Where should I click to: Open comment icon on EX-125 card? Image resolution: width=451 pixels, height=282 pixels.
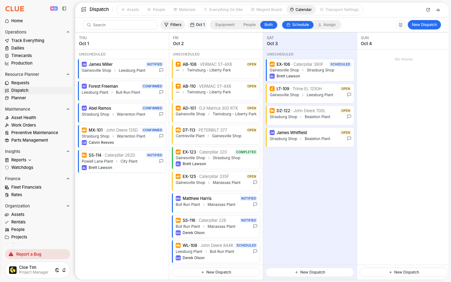point(255,182)
